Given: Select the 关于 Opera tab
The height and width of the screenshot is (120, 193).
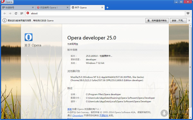Looking at the screenshot, I should point(87,7).
